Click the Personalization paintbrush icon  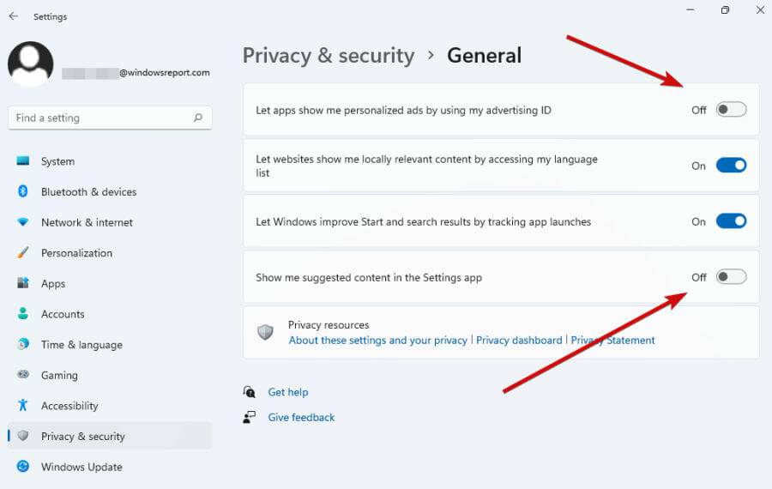(x=23, y=253)
